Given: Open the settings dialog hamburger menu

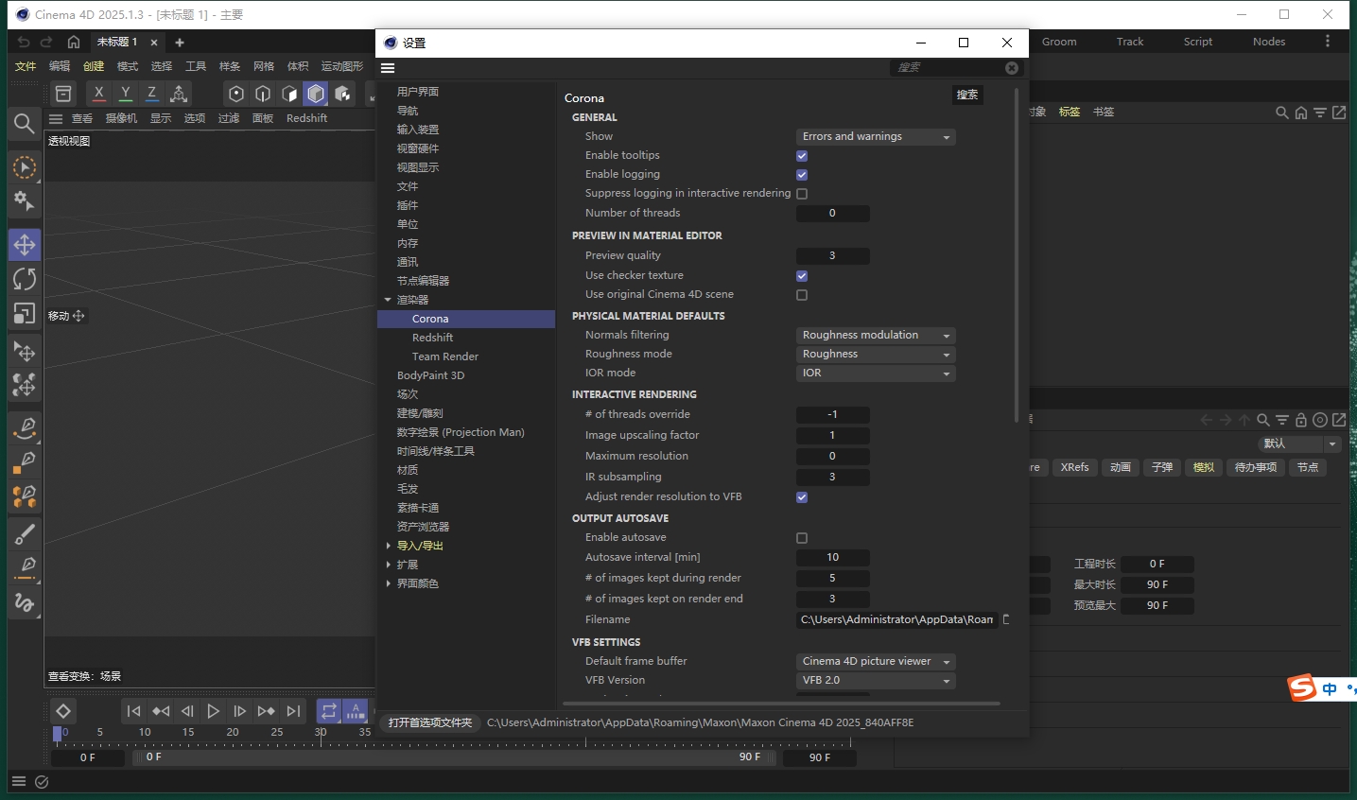Looking at the screenshot, I should 388,68.
